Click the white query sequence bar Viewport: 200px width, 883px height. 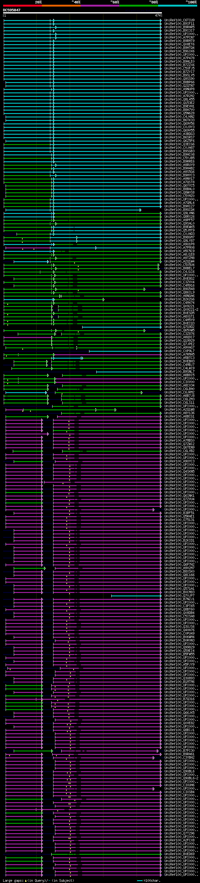click(x=82, y=13)
